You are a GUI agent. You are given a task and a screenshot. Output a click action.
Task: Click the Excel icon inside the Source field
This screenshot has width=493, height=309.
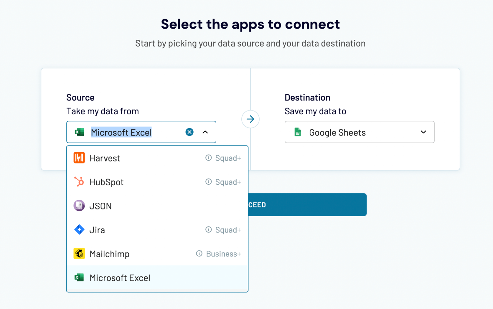click(x=79, y=132)
